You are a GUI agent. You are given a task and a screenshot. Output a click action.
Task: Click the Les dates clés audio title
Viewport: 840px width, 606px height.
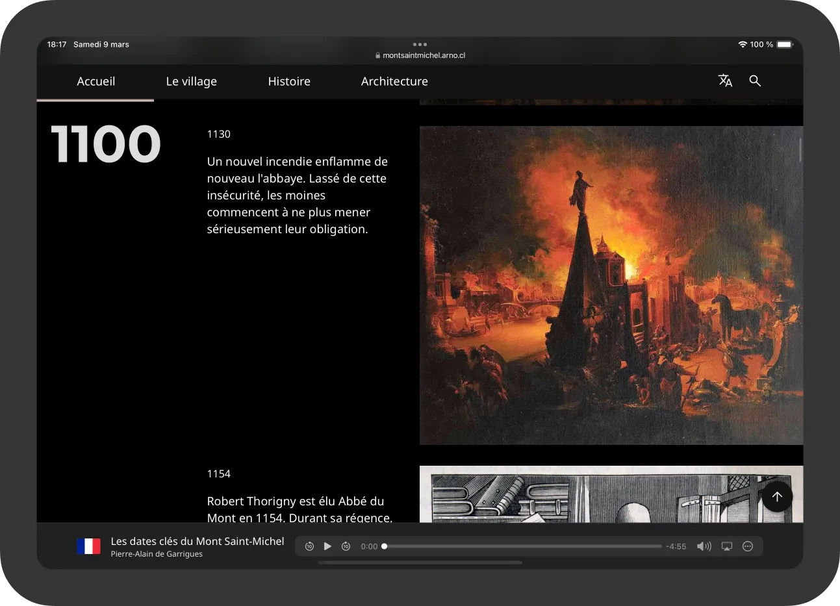pyautogui.click(x=197, y=541)
